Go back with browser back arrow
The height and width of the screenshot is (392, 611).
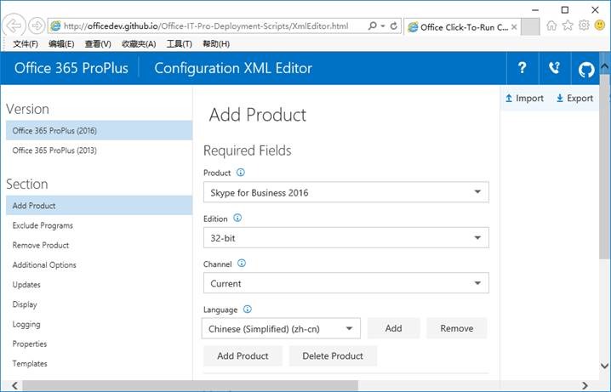coord(14,26)
